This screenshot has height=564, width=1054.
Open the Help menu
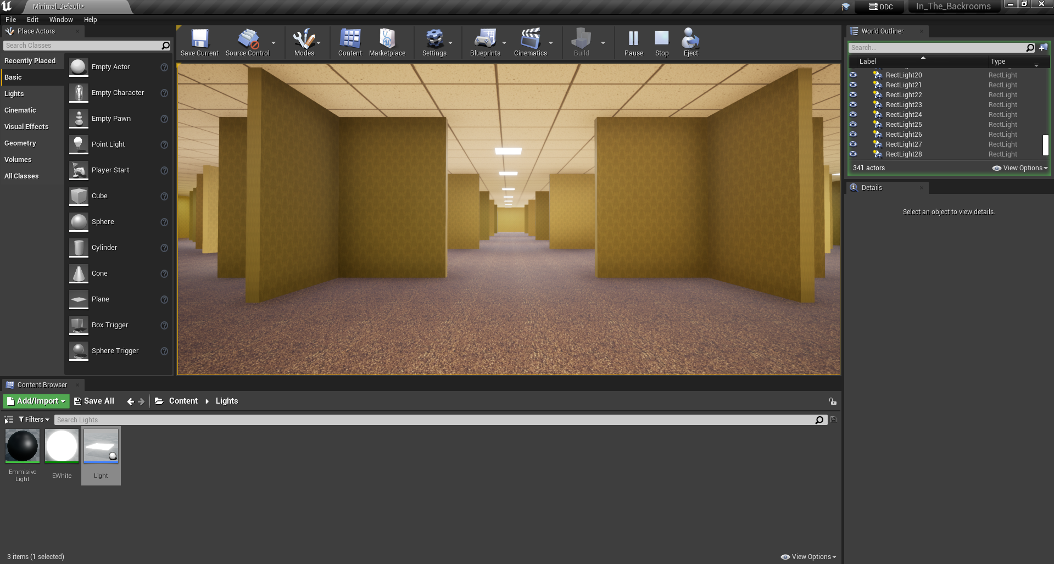pyautogui.click(x=91, y=20)
